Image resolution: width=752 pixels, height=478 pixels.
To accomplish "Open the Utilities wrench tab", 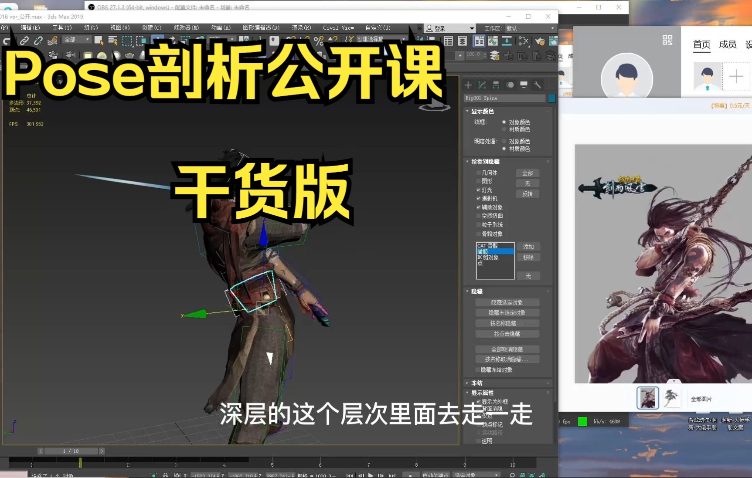I will [x=538, y=85].
